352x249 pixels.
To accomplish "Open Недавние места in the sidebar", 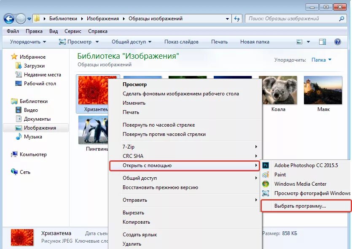I will (38, 75).
